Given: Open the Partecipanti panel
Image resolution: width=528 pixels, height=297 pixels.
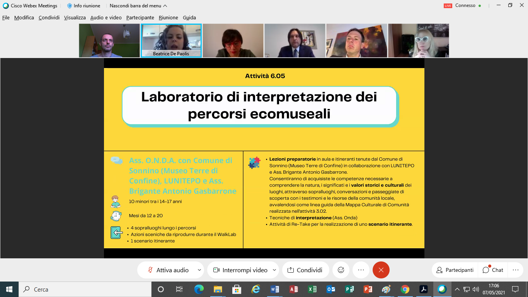Looking at the screenshot, I should pyautogui.click(x=455, y=270).
